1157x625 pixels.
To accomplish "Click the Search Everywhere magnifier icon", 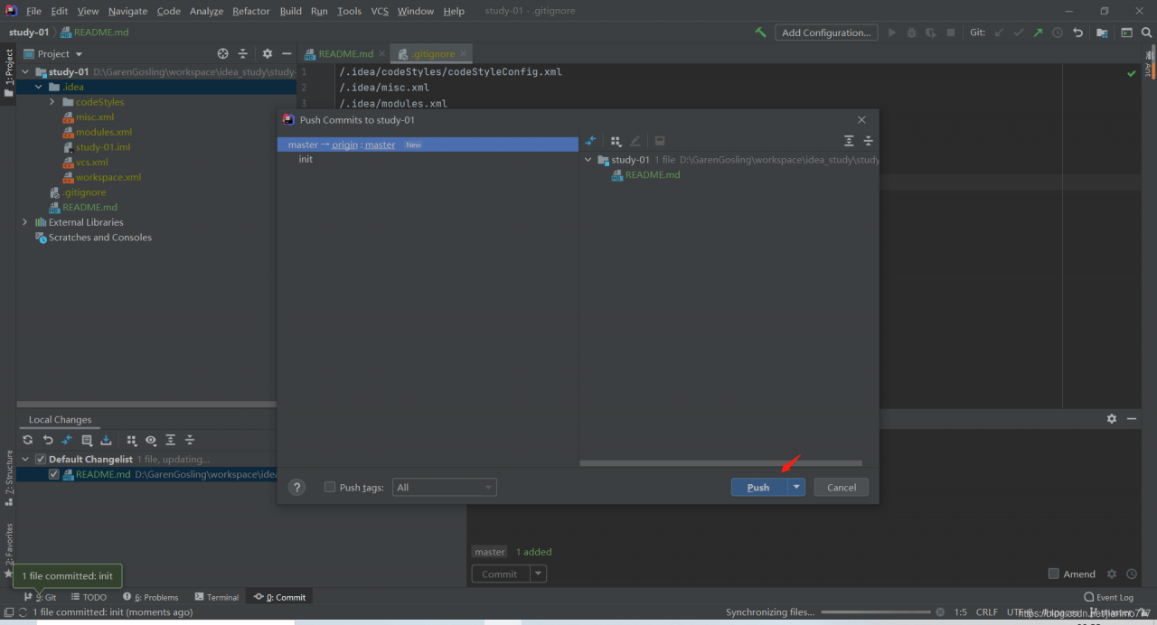I will (1145, 33).
